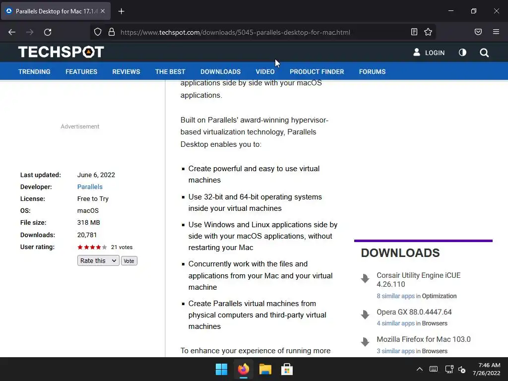Open network status tray icon
The image size is (508, 381).
pos(449,369)
